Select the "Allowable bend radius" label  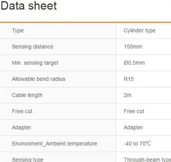tap(38, 79)
